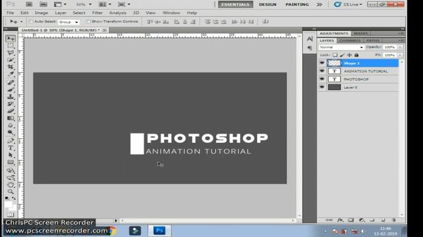This screenshot has height=237, width=423.
Task: Launch Adobe Bridge from application bar
Action: (29, 5)
